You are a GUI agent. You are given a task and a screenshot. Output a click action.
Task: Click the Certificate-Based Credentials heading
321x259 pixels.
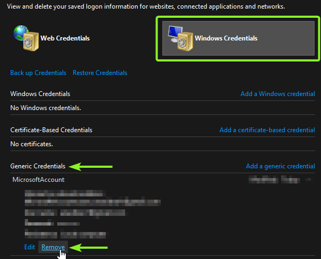coord(51,130)
